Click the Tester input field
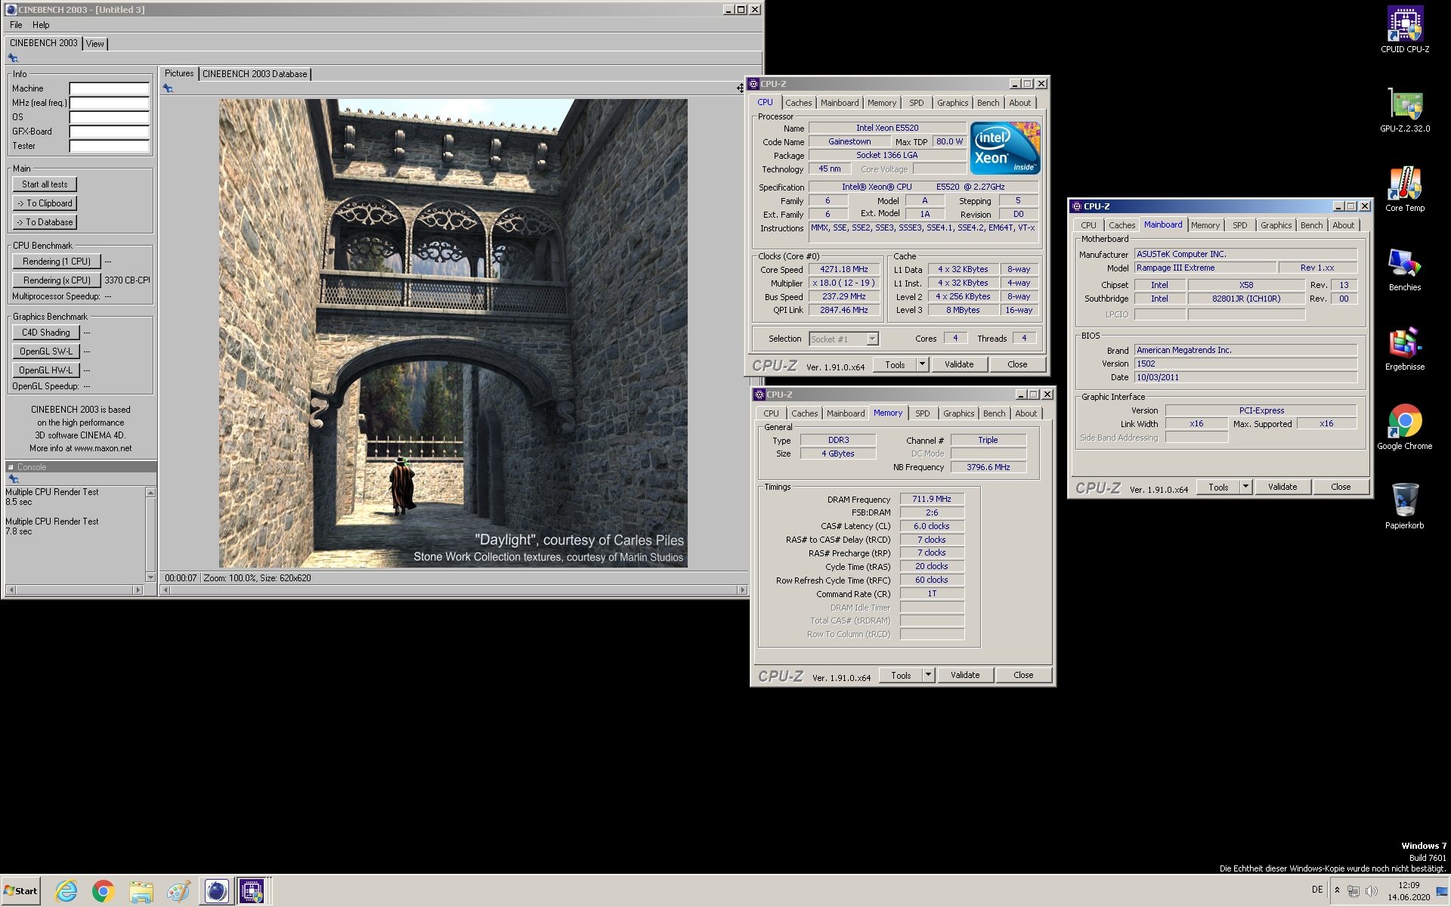 [110, 146]
